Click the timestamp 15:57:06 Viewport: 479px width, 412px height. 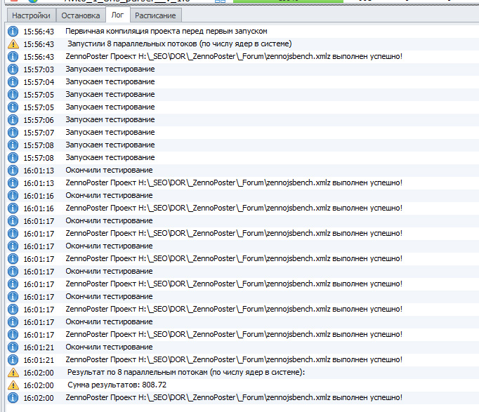pos(39,120)
